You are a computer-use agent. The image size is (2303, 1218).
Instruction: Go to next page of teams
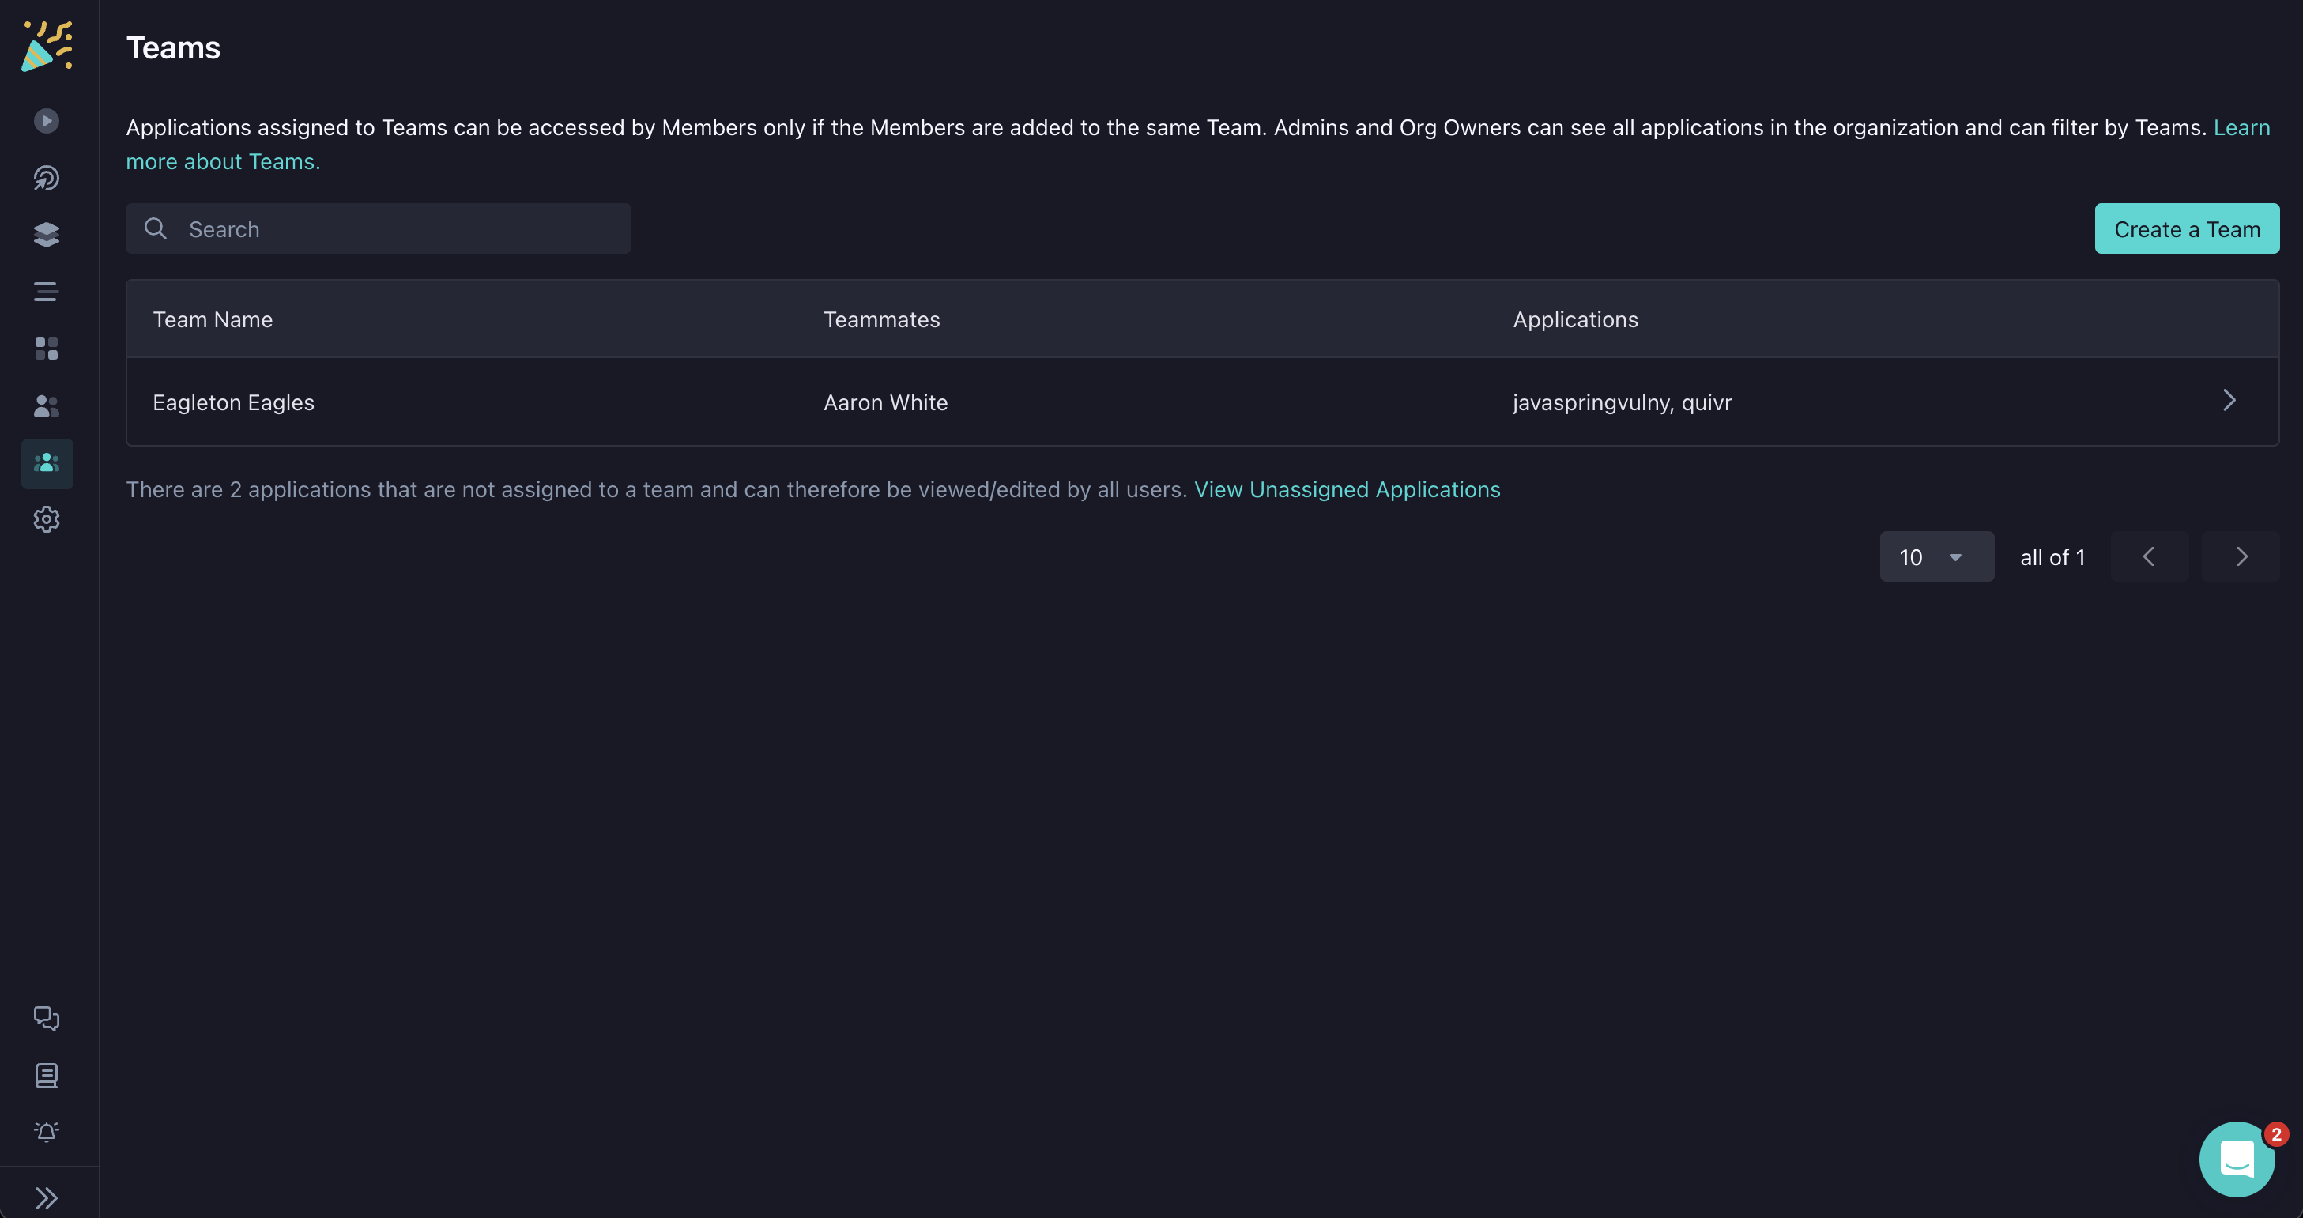click(x=2241, y=557)
